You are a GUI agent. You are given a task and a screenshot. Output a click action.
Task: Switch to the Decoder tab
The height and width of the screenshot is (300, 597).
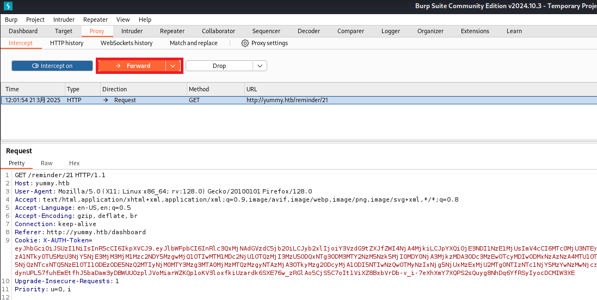coord(309,31)
